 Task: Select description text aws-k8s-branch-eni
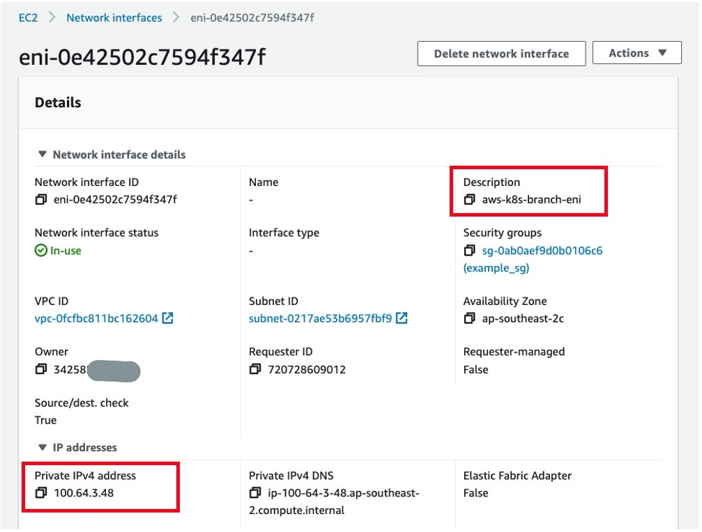click(x=531, y=199)
